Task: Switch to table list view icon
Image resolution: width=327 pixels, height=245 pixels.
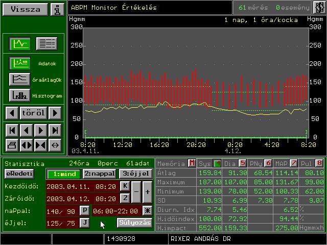Action: 46,43
